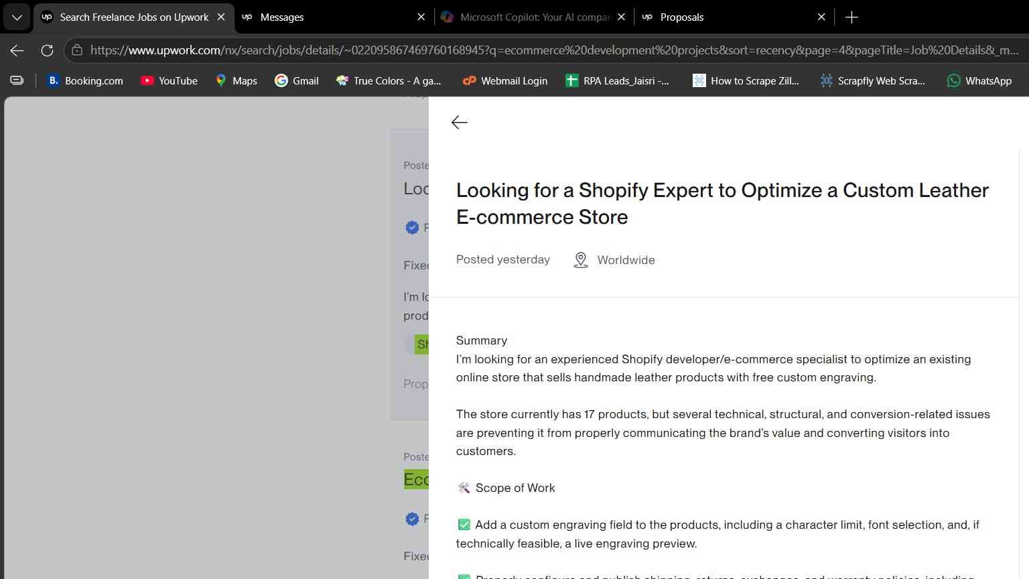Click the Worldwide location marker icon
The image size is (1029, 579).
click(x=581, y=260)
